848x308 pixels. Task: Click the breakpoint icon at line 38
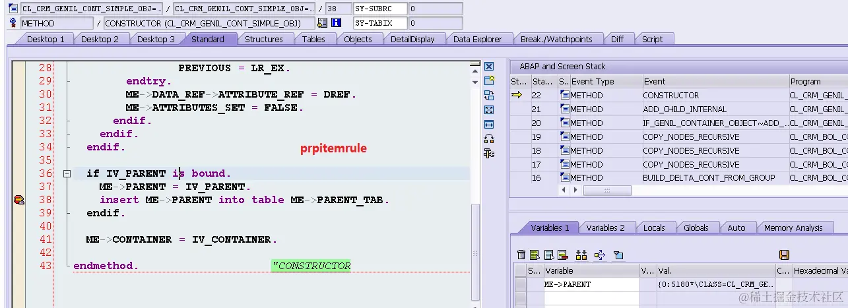[18, 200]
